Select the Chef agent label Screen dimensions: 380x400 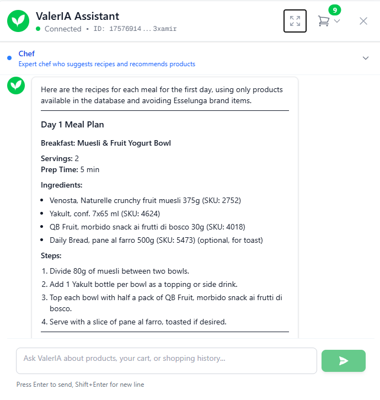[x=26, y=54]
